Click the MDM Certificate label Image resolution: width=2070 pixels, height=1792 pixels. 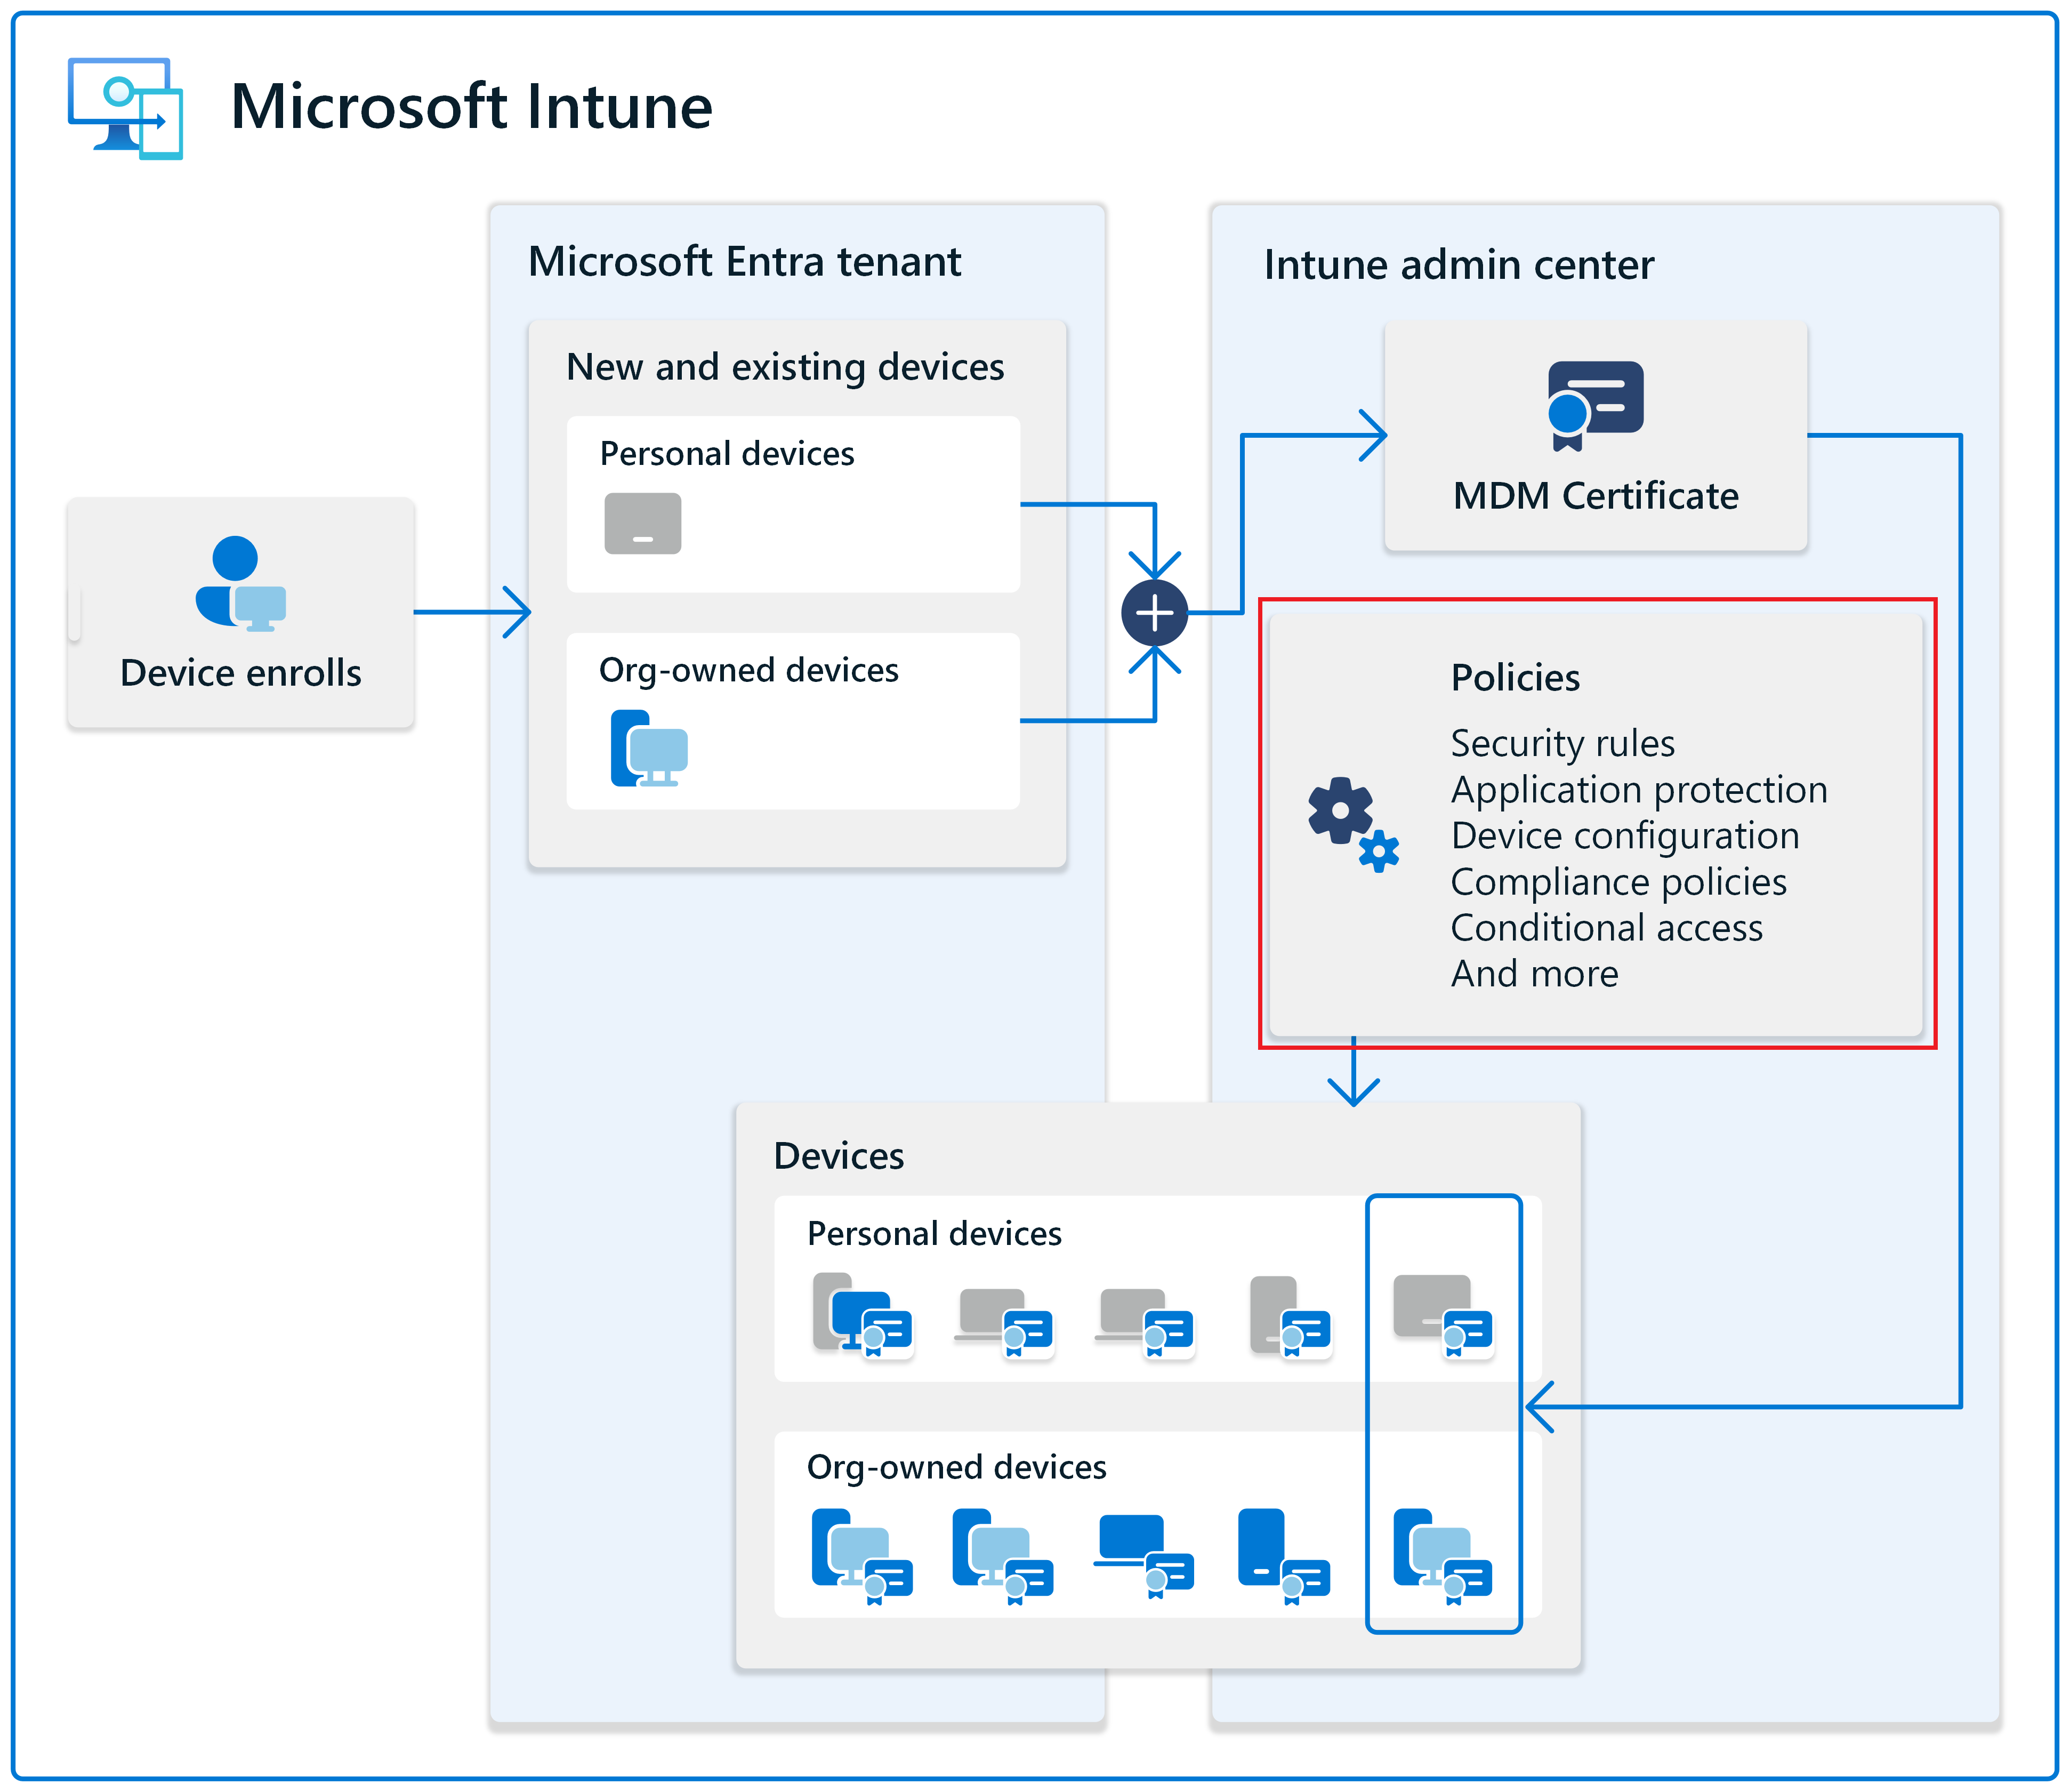[1595, 496]
